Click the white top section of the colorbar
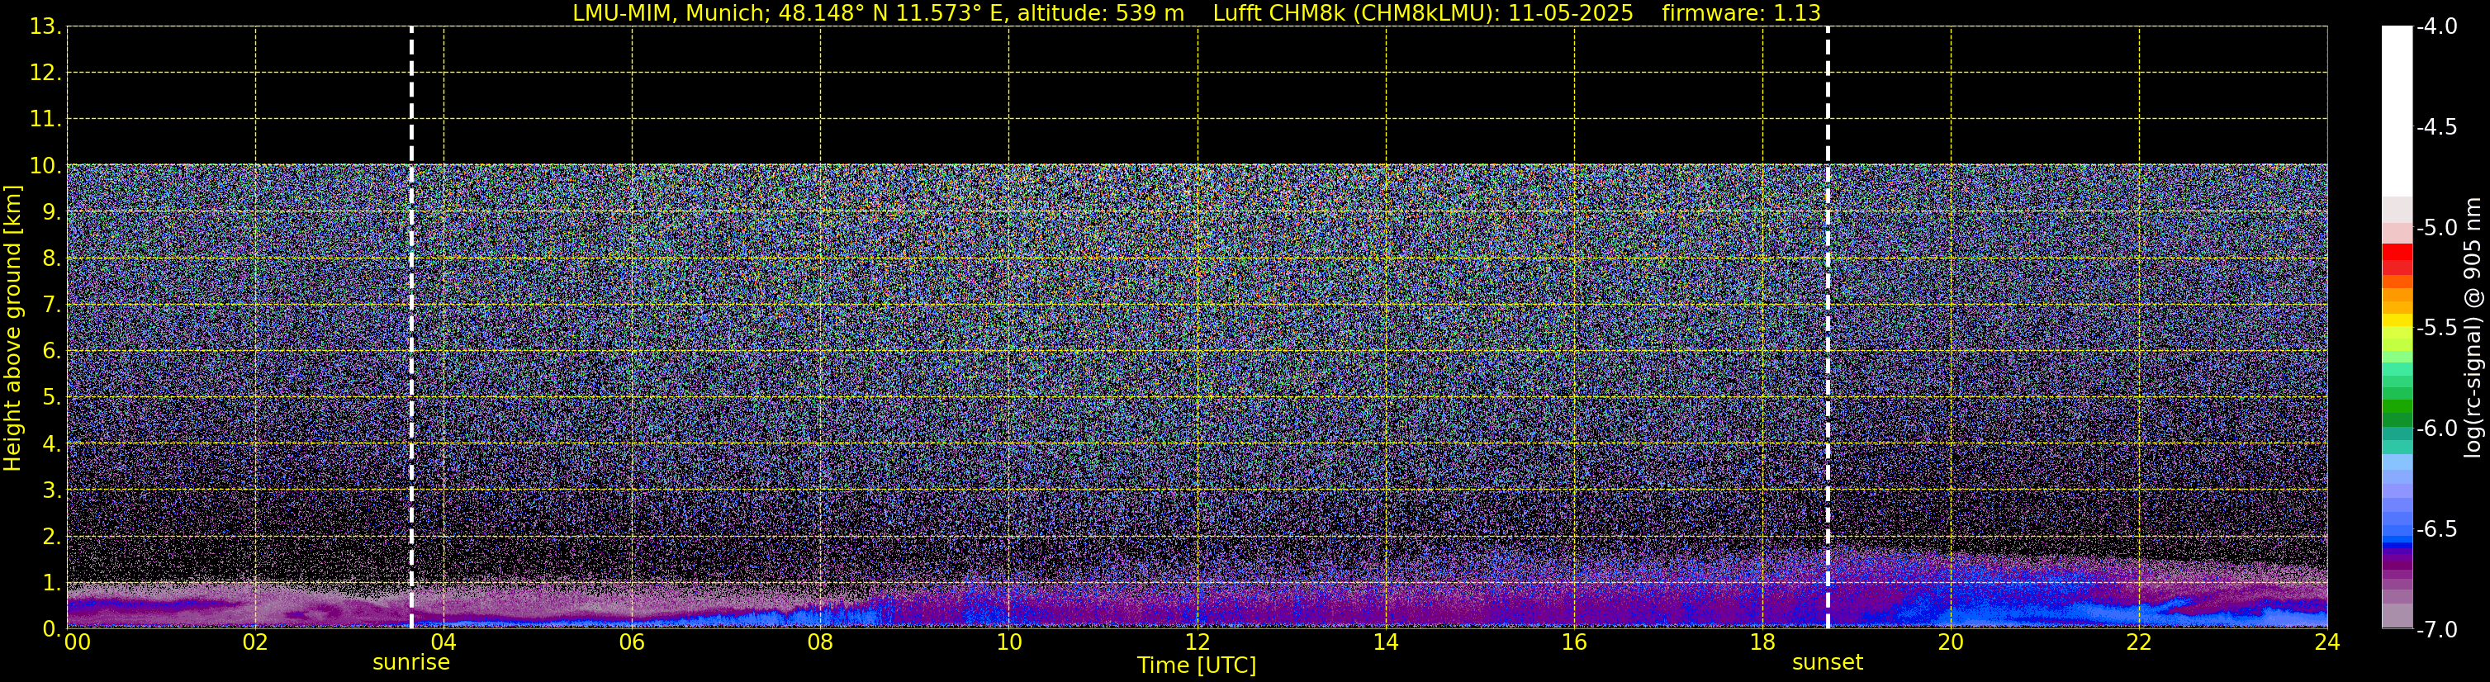Screen dimensions: 2490x682 click(x=2396, y=111)
